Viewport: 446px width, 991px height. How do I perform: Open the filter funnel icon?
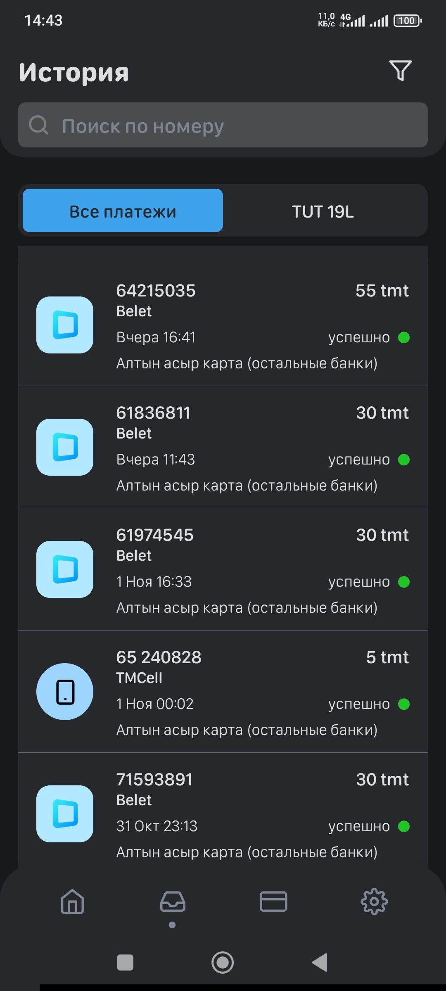click(x=400, y=71)
